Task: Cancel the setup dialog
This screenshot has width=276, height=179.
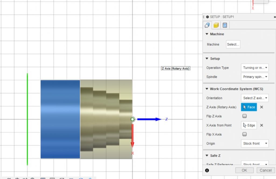Action: coord(265,170)
